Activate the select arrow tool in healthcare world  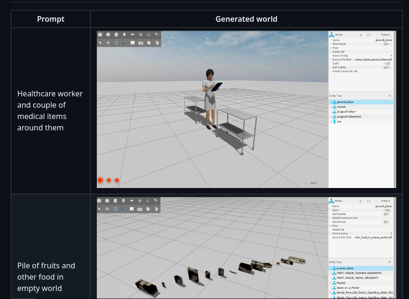point(100,43)
